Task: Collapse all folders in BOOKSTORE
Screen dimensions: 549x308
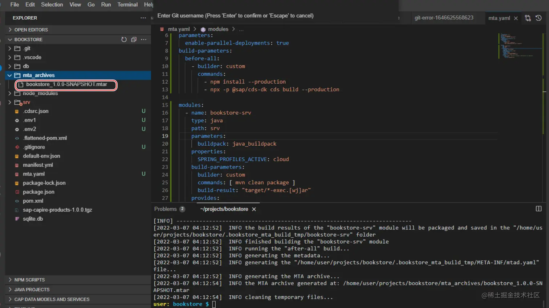Action: tap(134, 39)
